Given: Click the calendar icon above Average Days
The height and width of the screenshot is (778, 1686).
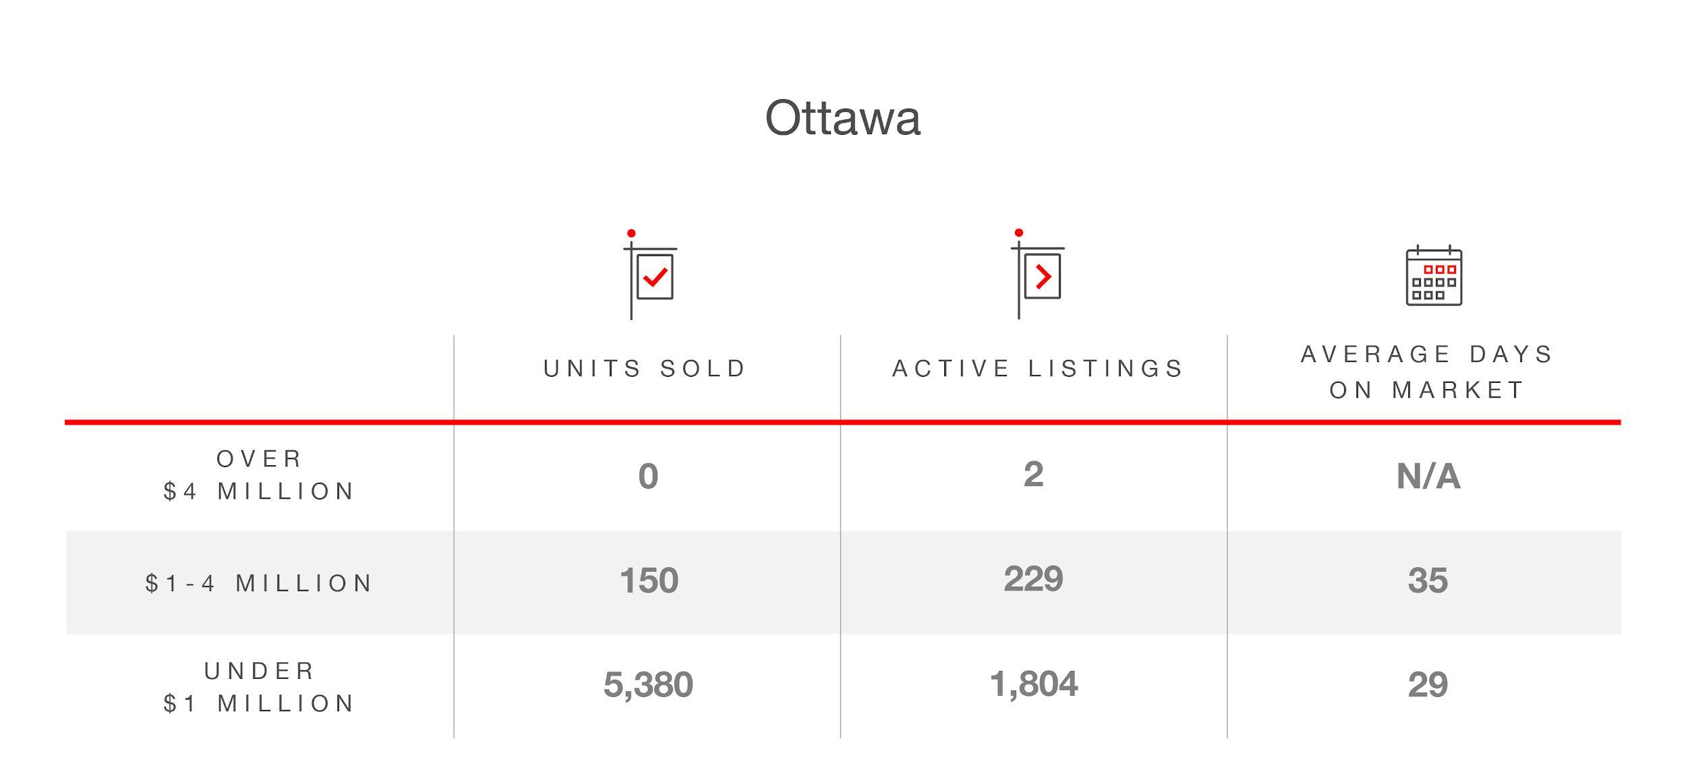Looking at the screenshot, I should [x=1434, y=275].
